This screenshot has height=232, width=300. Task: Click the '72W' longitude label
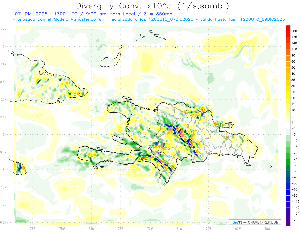pyautogui.click(x=150, y=229)
